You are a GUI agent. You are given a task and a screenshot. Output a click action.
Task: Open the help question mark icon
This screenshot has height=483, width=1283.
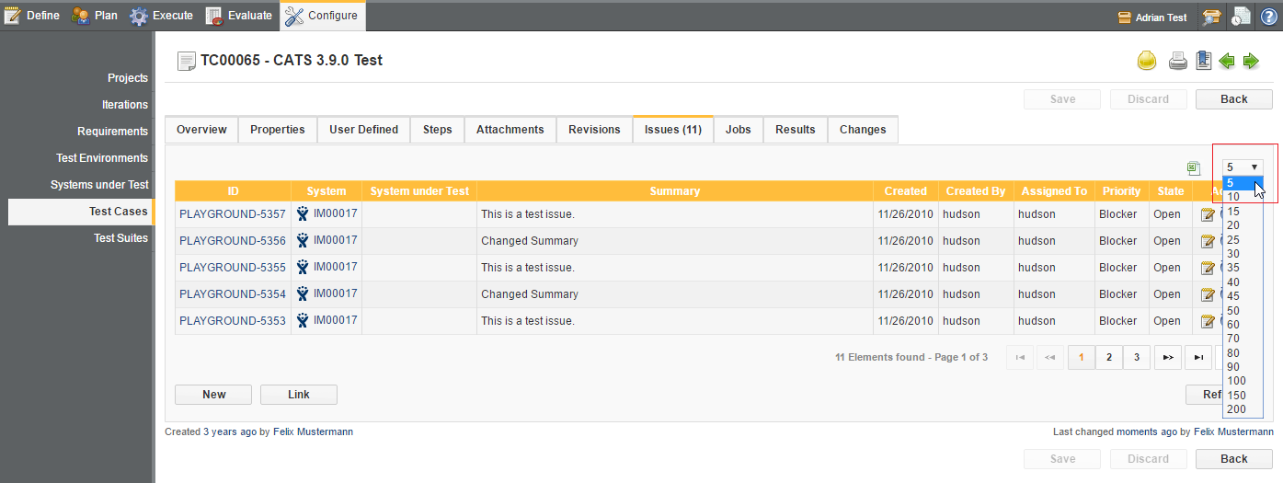pyautogui.click(x=1268, y=16)
